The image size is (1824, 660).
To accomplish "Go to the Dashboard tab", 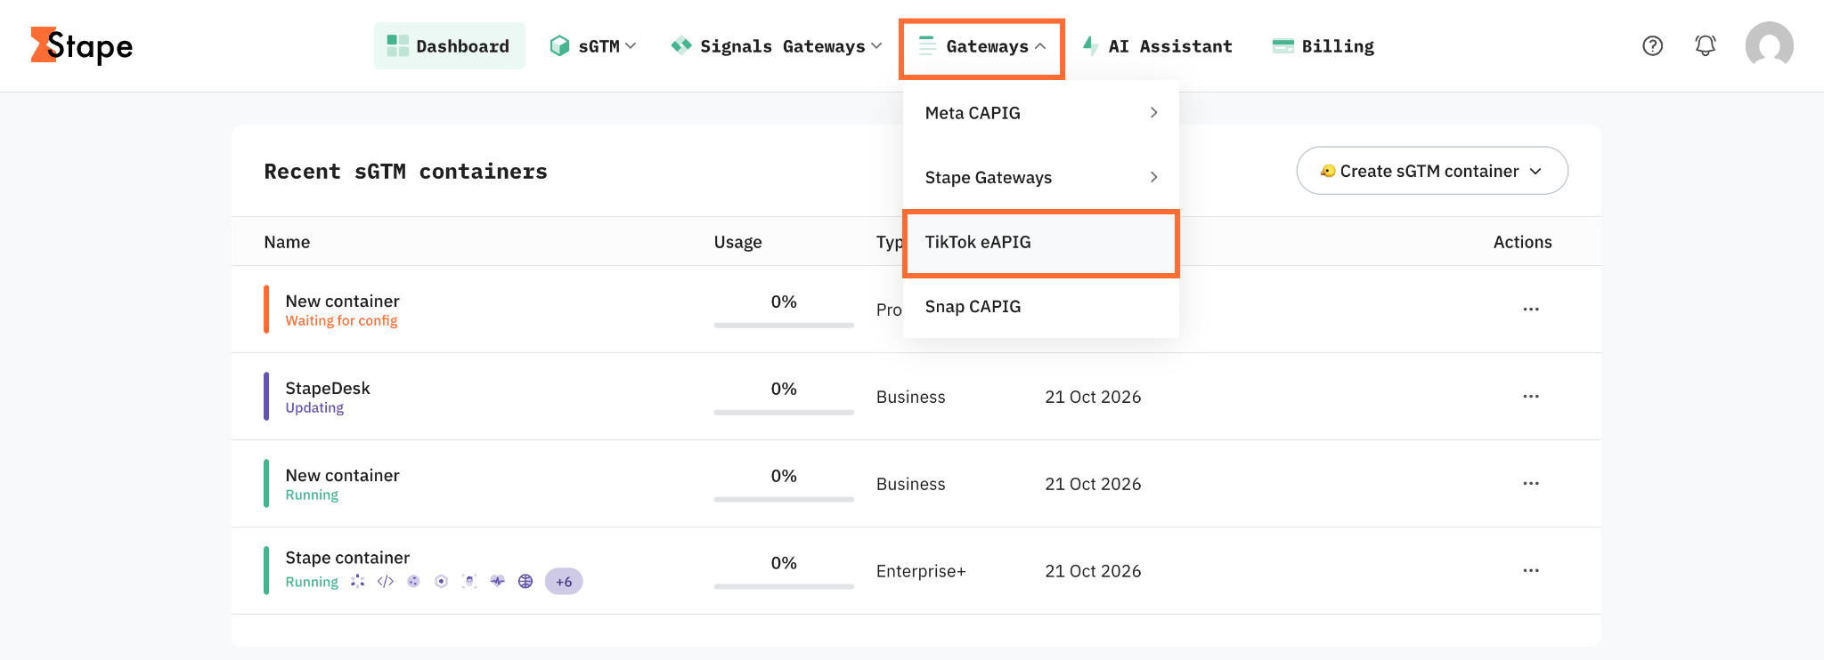I will (x=450, y=46).
